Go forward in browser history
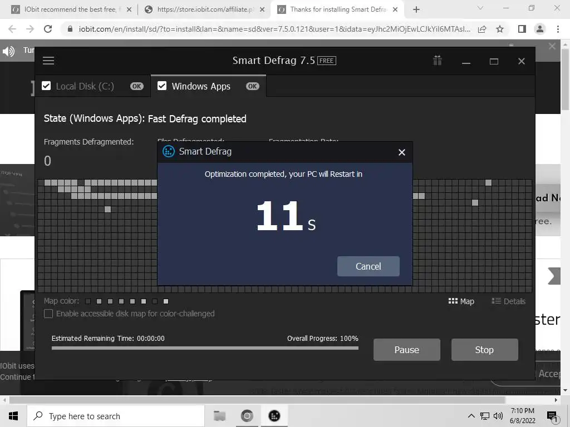Screen dimensions: 570x427 [x=30, y=29]
